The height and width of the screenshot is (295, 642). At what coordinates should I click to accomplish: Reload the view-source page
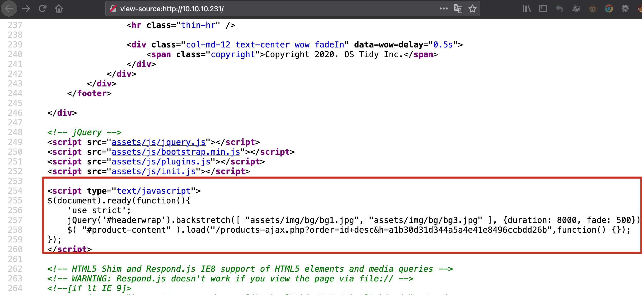click(x=42, y=9)
